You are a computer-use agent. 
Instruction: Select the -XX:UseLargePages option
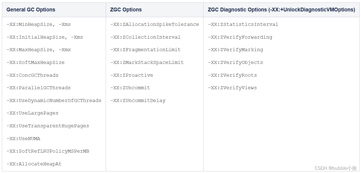[x=32, y=113]
